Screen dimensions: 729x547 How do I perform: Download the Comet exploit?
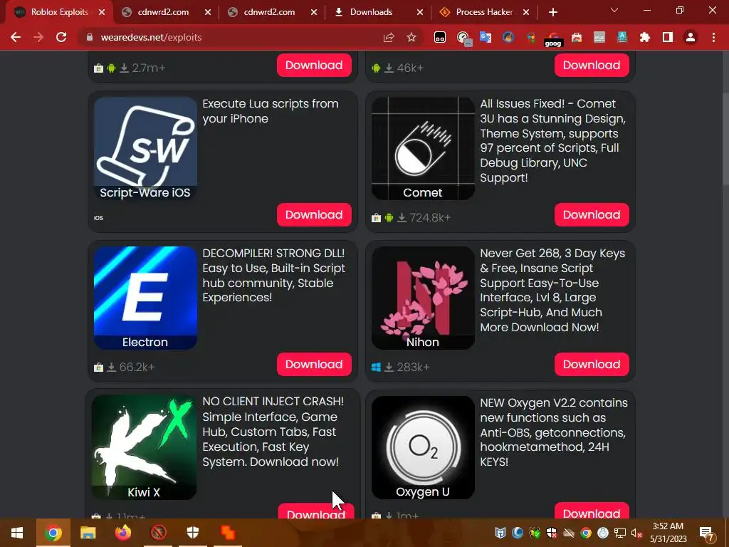(x=592, y=215)
